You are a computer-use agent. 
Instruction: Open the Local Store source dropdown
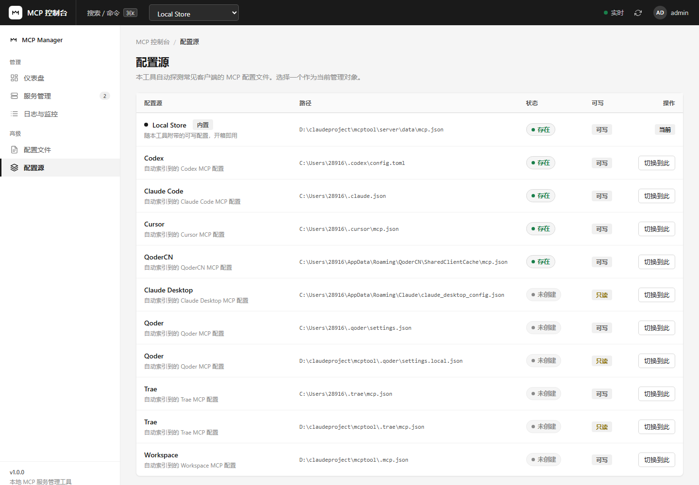(x=194, y=13)
